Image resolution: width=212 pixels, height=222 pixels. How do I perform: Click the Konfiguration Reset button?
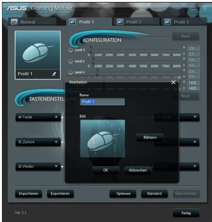pos(186,36)
